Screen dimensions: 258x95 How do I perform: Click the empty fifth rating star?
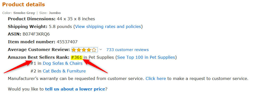pyautogui.click(x=94, y=50)
